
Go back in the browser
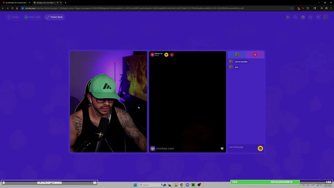tap(3, 8)
